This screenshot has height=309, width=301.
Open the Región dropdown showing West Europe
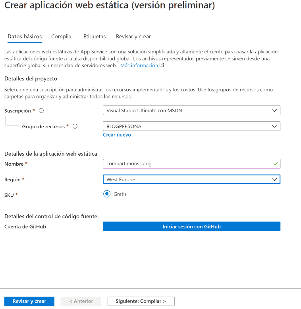click(x=191, y=180)
